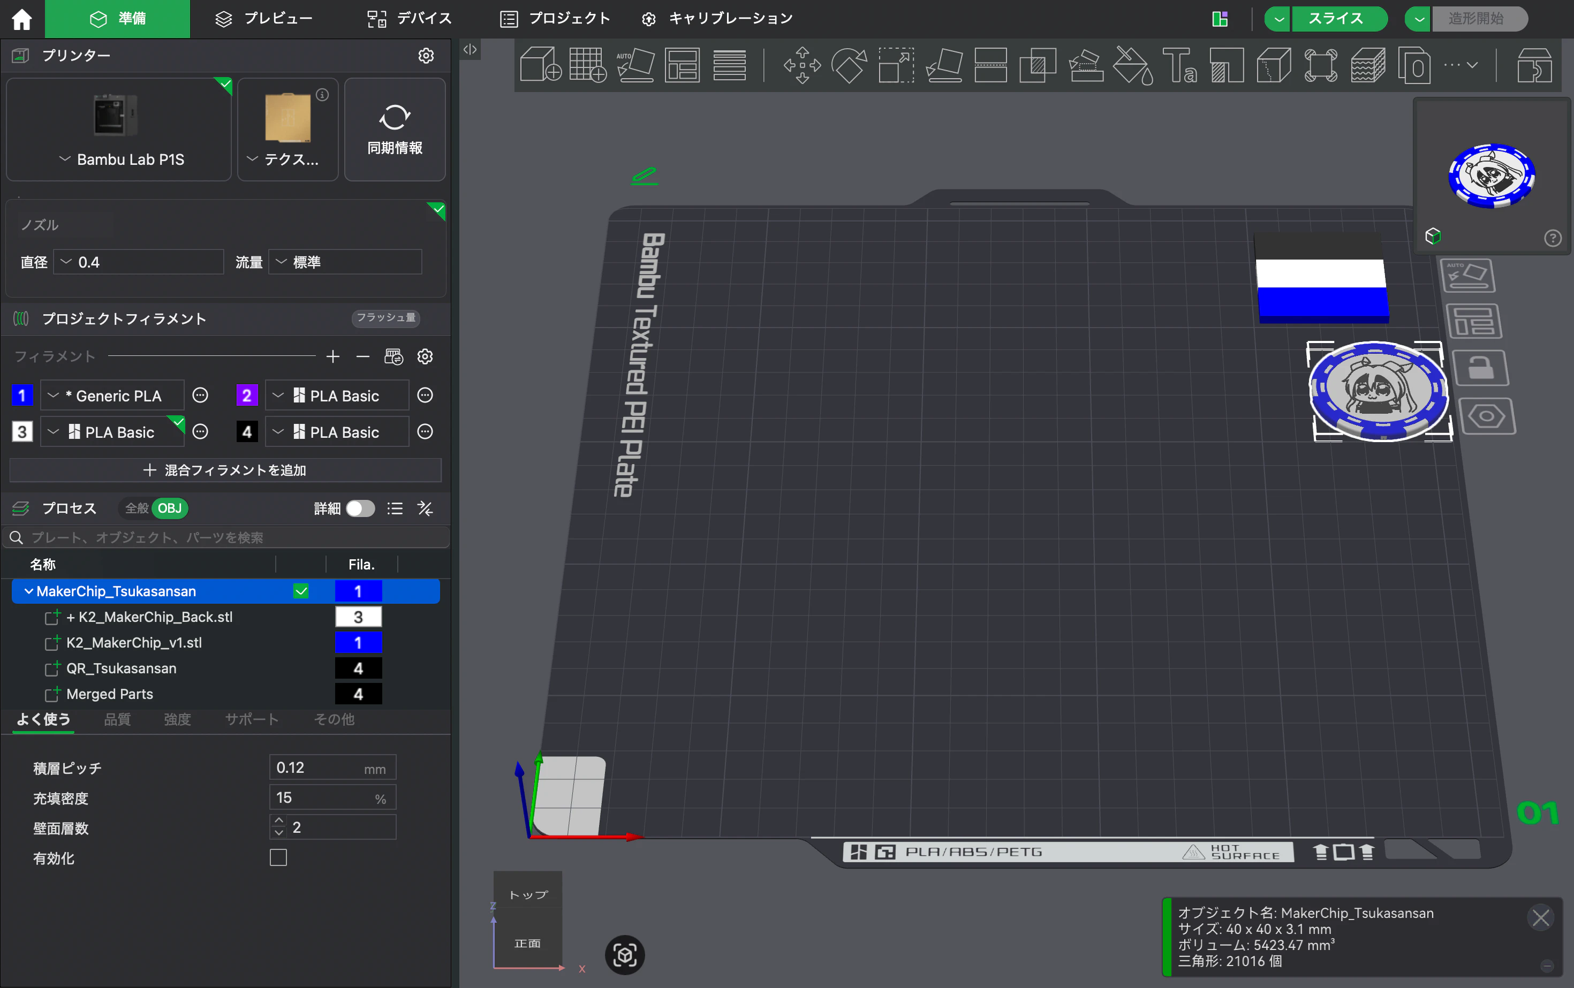Click the Arrange all objects toolbar icon
Screen dimensions: 1574x988
tap(683, 65)
